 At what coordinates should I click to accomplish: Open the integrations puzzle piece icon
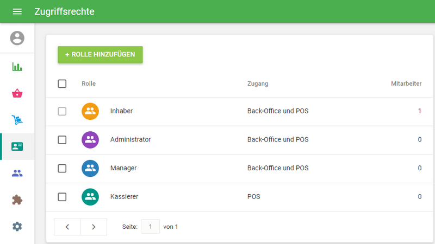click(x=17, y=200)
